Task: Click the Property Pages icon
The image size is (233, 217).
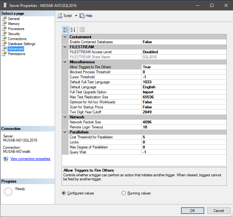Action: coord(82,30)
